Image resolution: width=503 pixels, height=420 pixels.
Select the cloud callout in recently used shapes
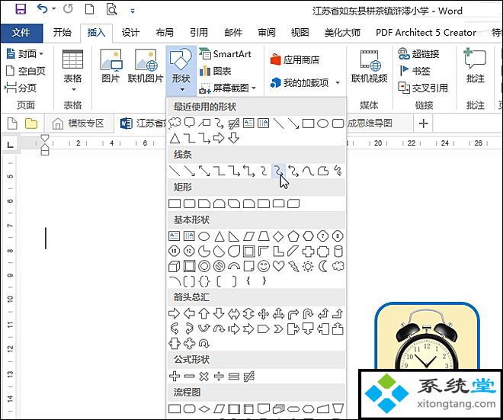pos(175,123)
